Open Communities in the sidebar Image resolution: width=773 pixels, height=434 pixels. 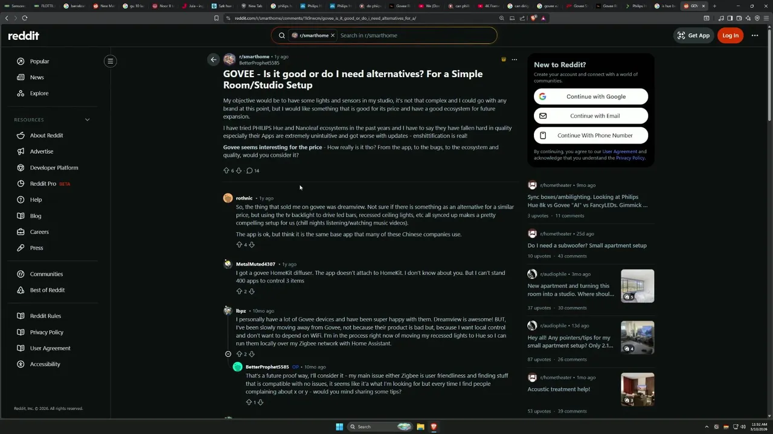(x=47, y=274)
